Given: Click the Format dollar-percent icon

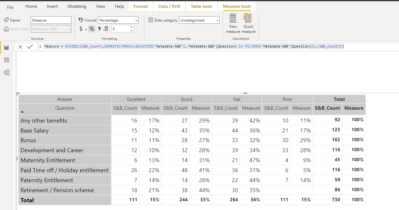Looking at the screenshot, I should 81,20.
